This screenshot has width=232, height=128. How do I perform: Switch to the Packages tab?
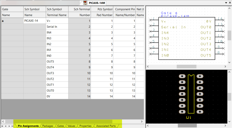pyautogui.click(x=48, y=126)
